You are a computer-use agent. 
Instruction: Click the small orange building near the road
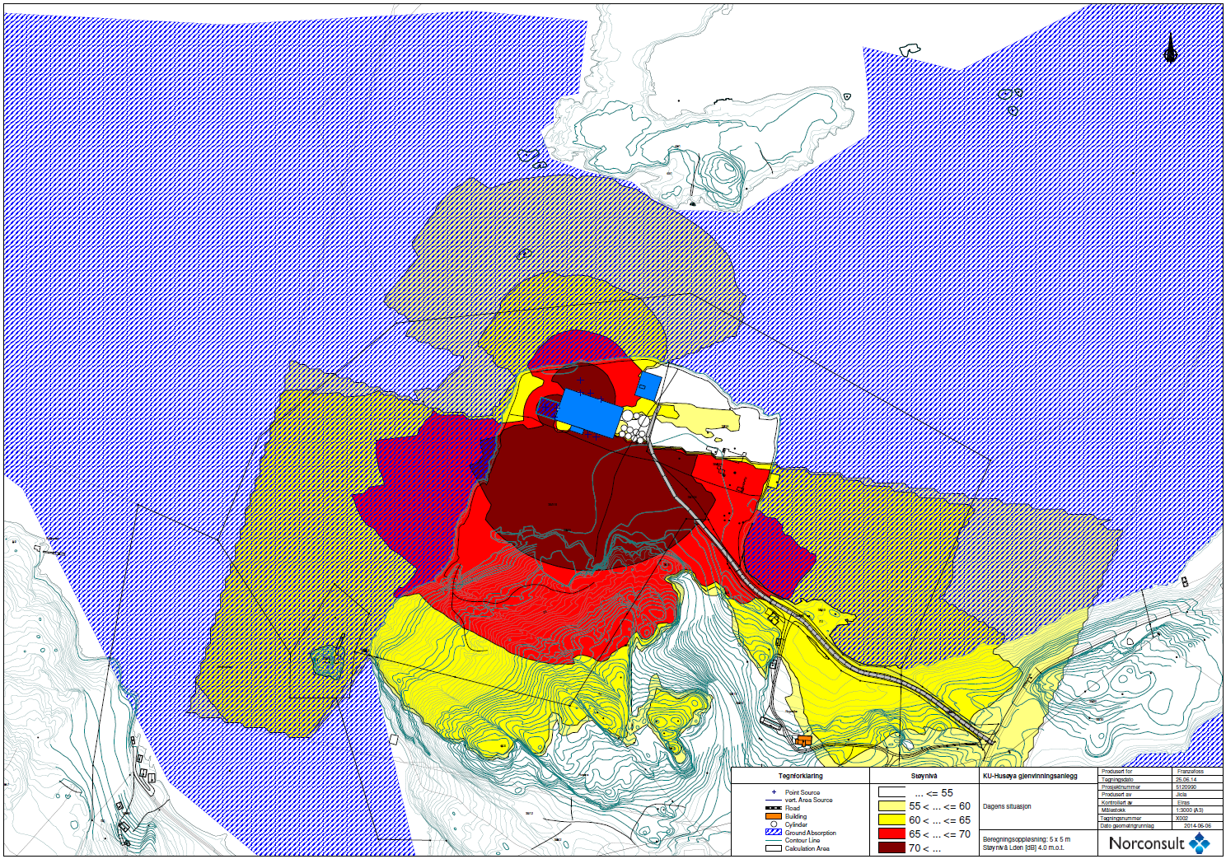pos(803,740)
